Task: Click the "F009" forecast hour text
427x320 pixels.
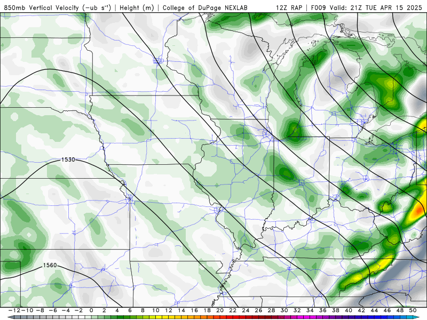Action: click(x=318, y=7)
